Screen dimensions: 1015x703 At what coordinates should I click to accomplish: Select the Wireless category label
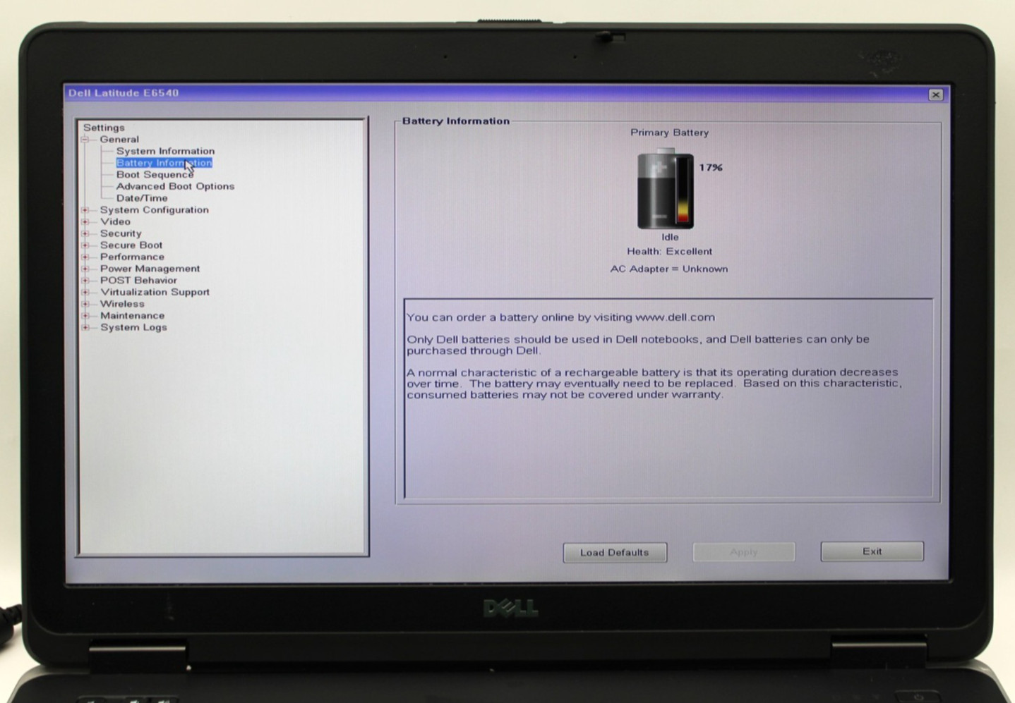pos(122,304)
